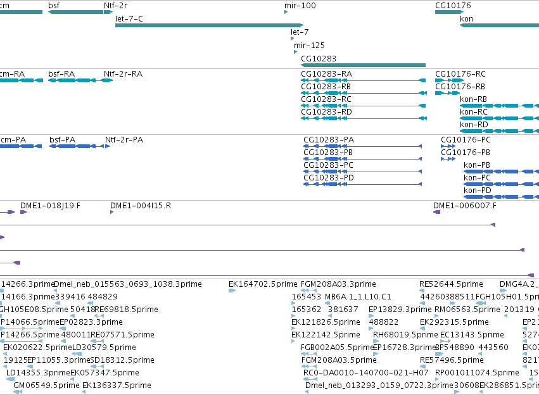Open the CG10176-PB protein label
The image size is (539, 395).
click(466, 153)
